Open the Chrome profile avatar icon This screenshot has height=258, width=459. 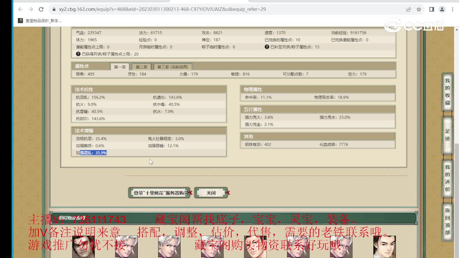tap(442, 10)
